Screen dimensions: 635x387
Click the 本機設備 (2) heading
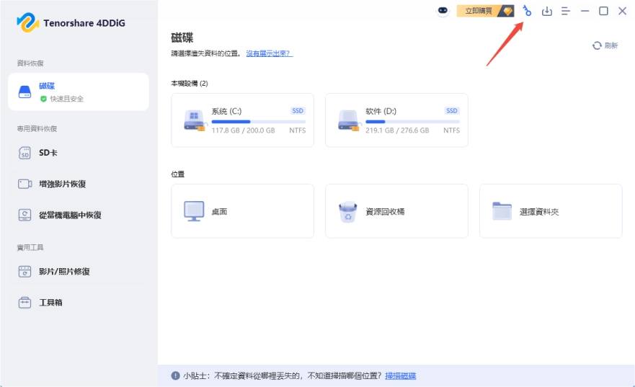190,84
